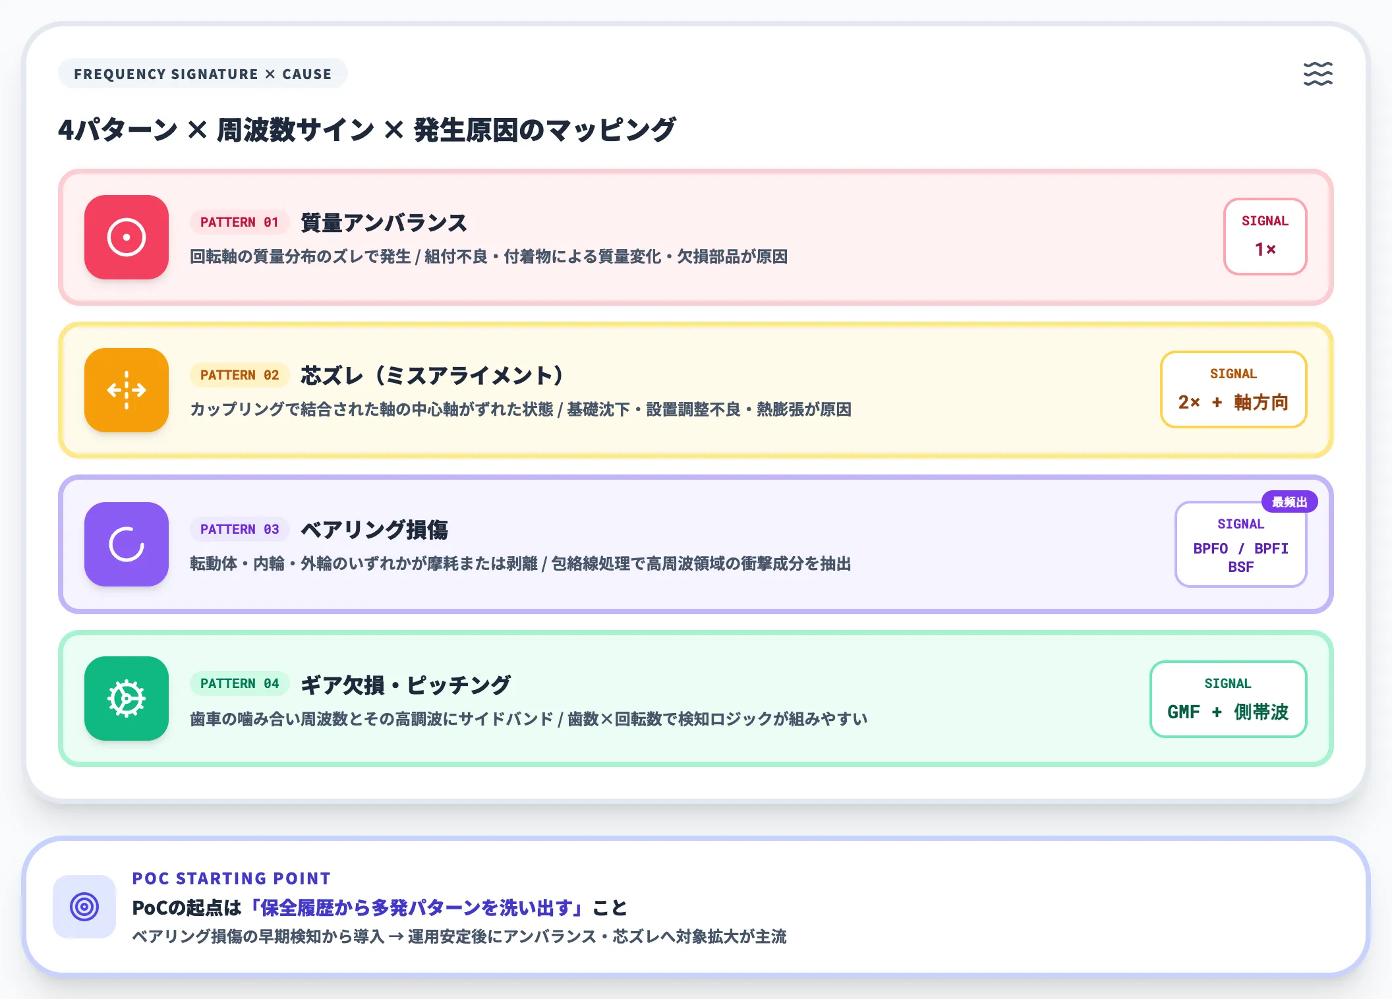The width and height of the screenshot is (1392, 999).
Task: Click the green gear defect icon
Action: [127, 699]
